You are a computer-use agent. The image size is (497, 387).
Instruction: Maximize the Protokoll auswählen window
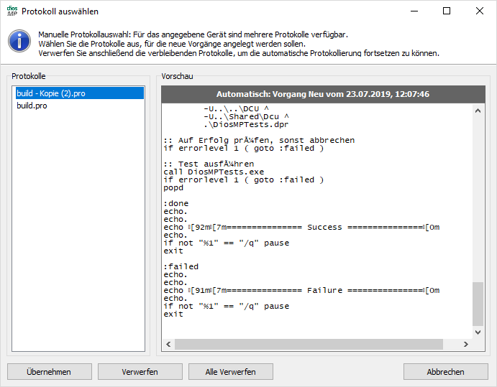[446, 11]
